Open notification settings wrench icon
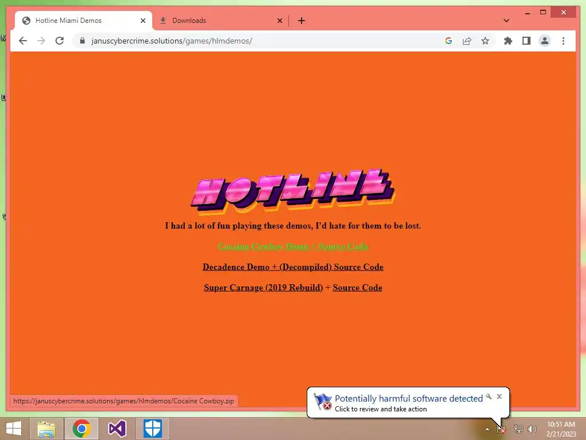Image resolution: width=586 pixels, height=440 pixels. click(x=489, y=396)
